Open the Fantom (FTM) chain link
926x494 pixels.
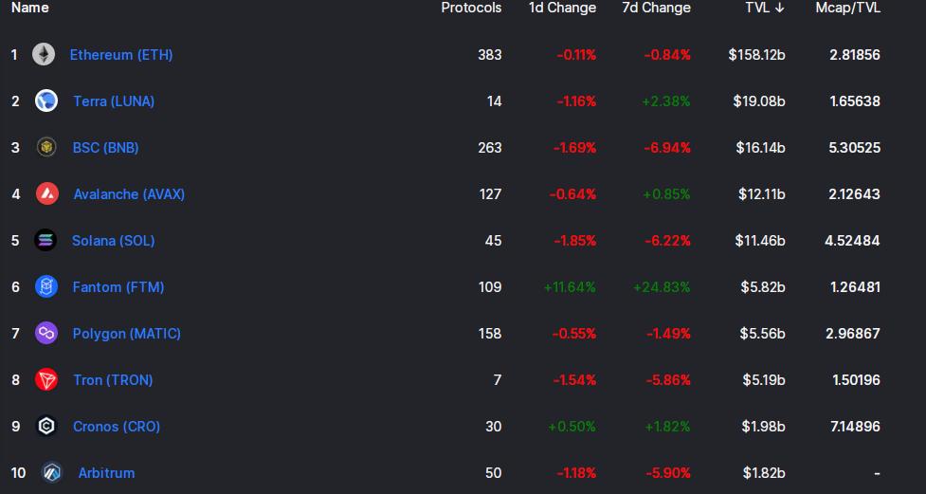coord(118,287)
